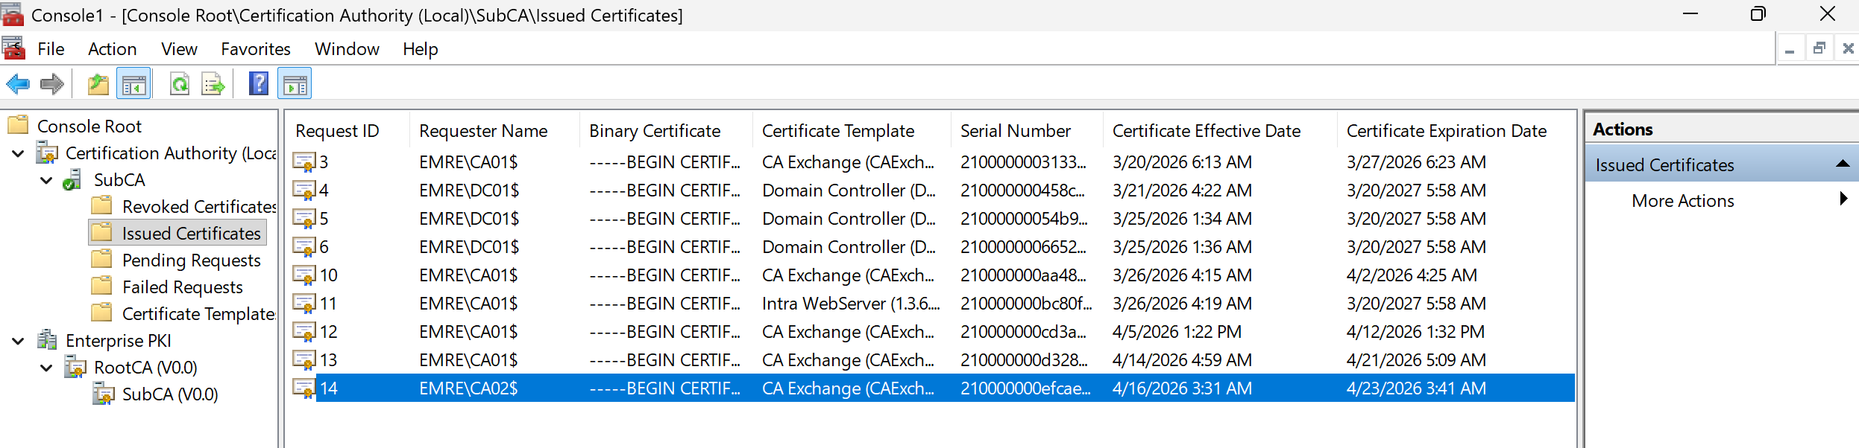Collapse the Enterprise PKI tree node
Image resolution: width=1859 pixels, height=448 pixels.
pyautogui.click(x=18, y=342)
